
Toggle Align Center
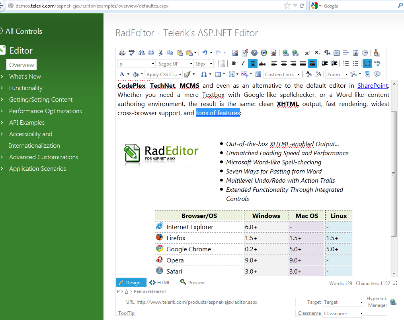point(284,64)
